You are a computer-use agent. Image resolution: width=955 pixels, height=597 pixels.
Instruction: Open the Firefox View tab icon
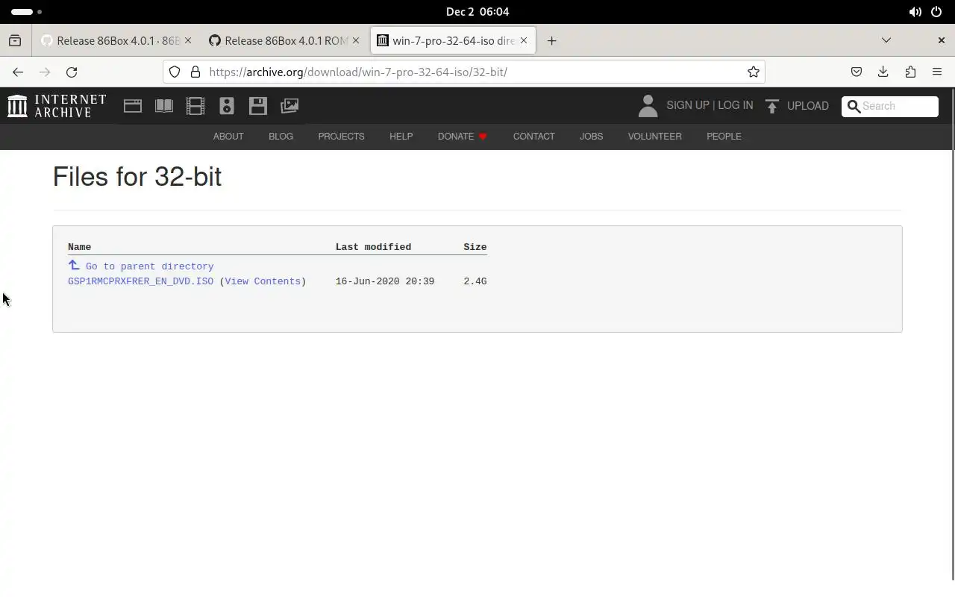point(15,40)
